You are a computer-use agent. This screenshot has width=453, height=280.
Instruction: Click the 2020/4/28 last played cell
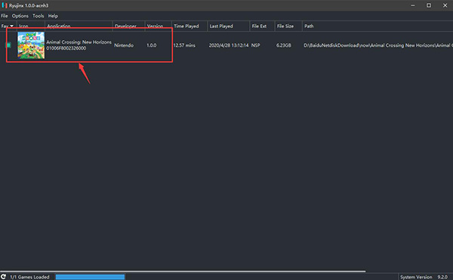pos(229,45)
